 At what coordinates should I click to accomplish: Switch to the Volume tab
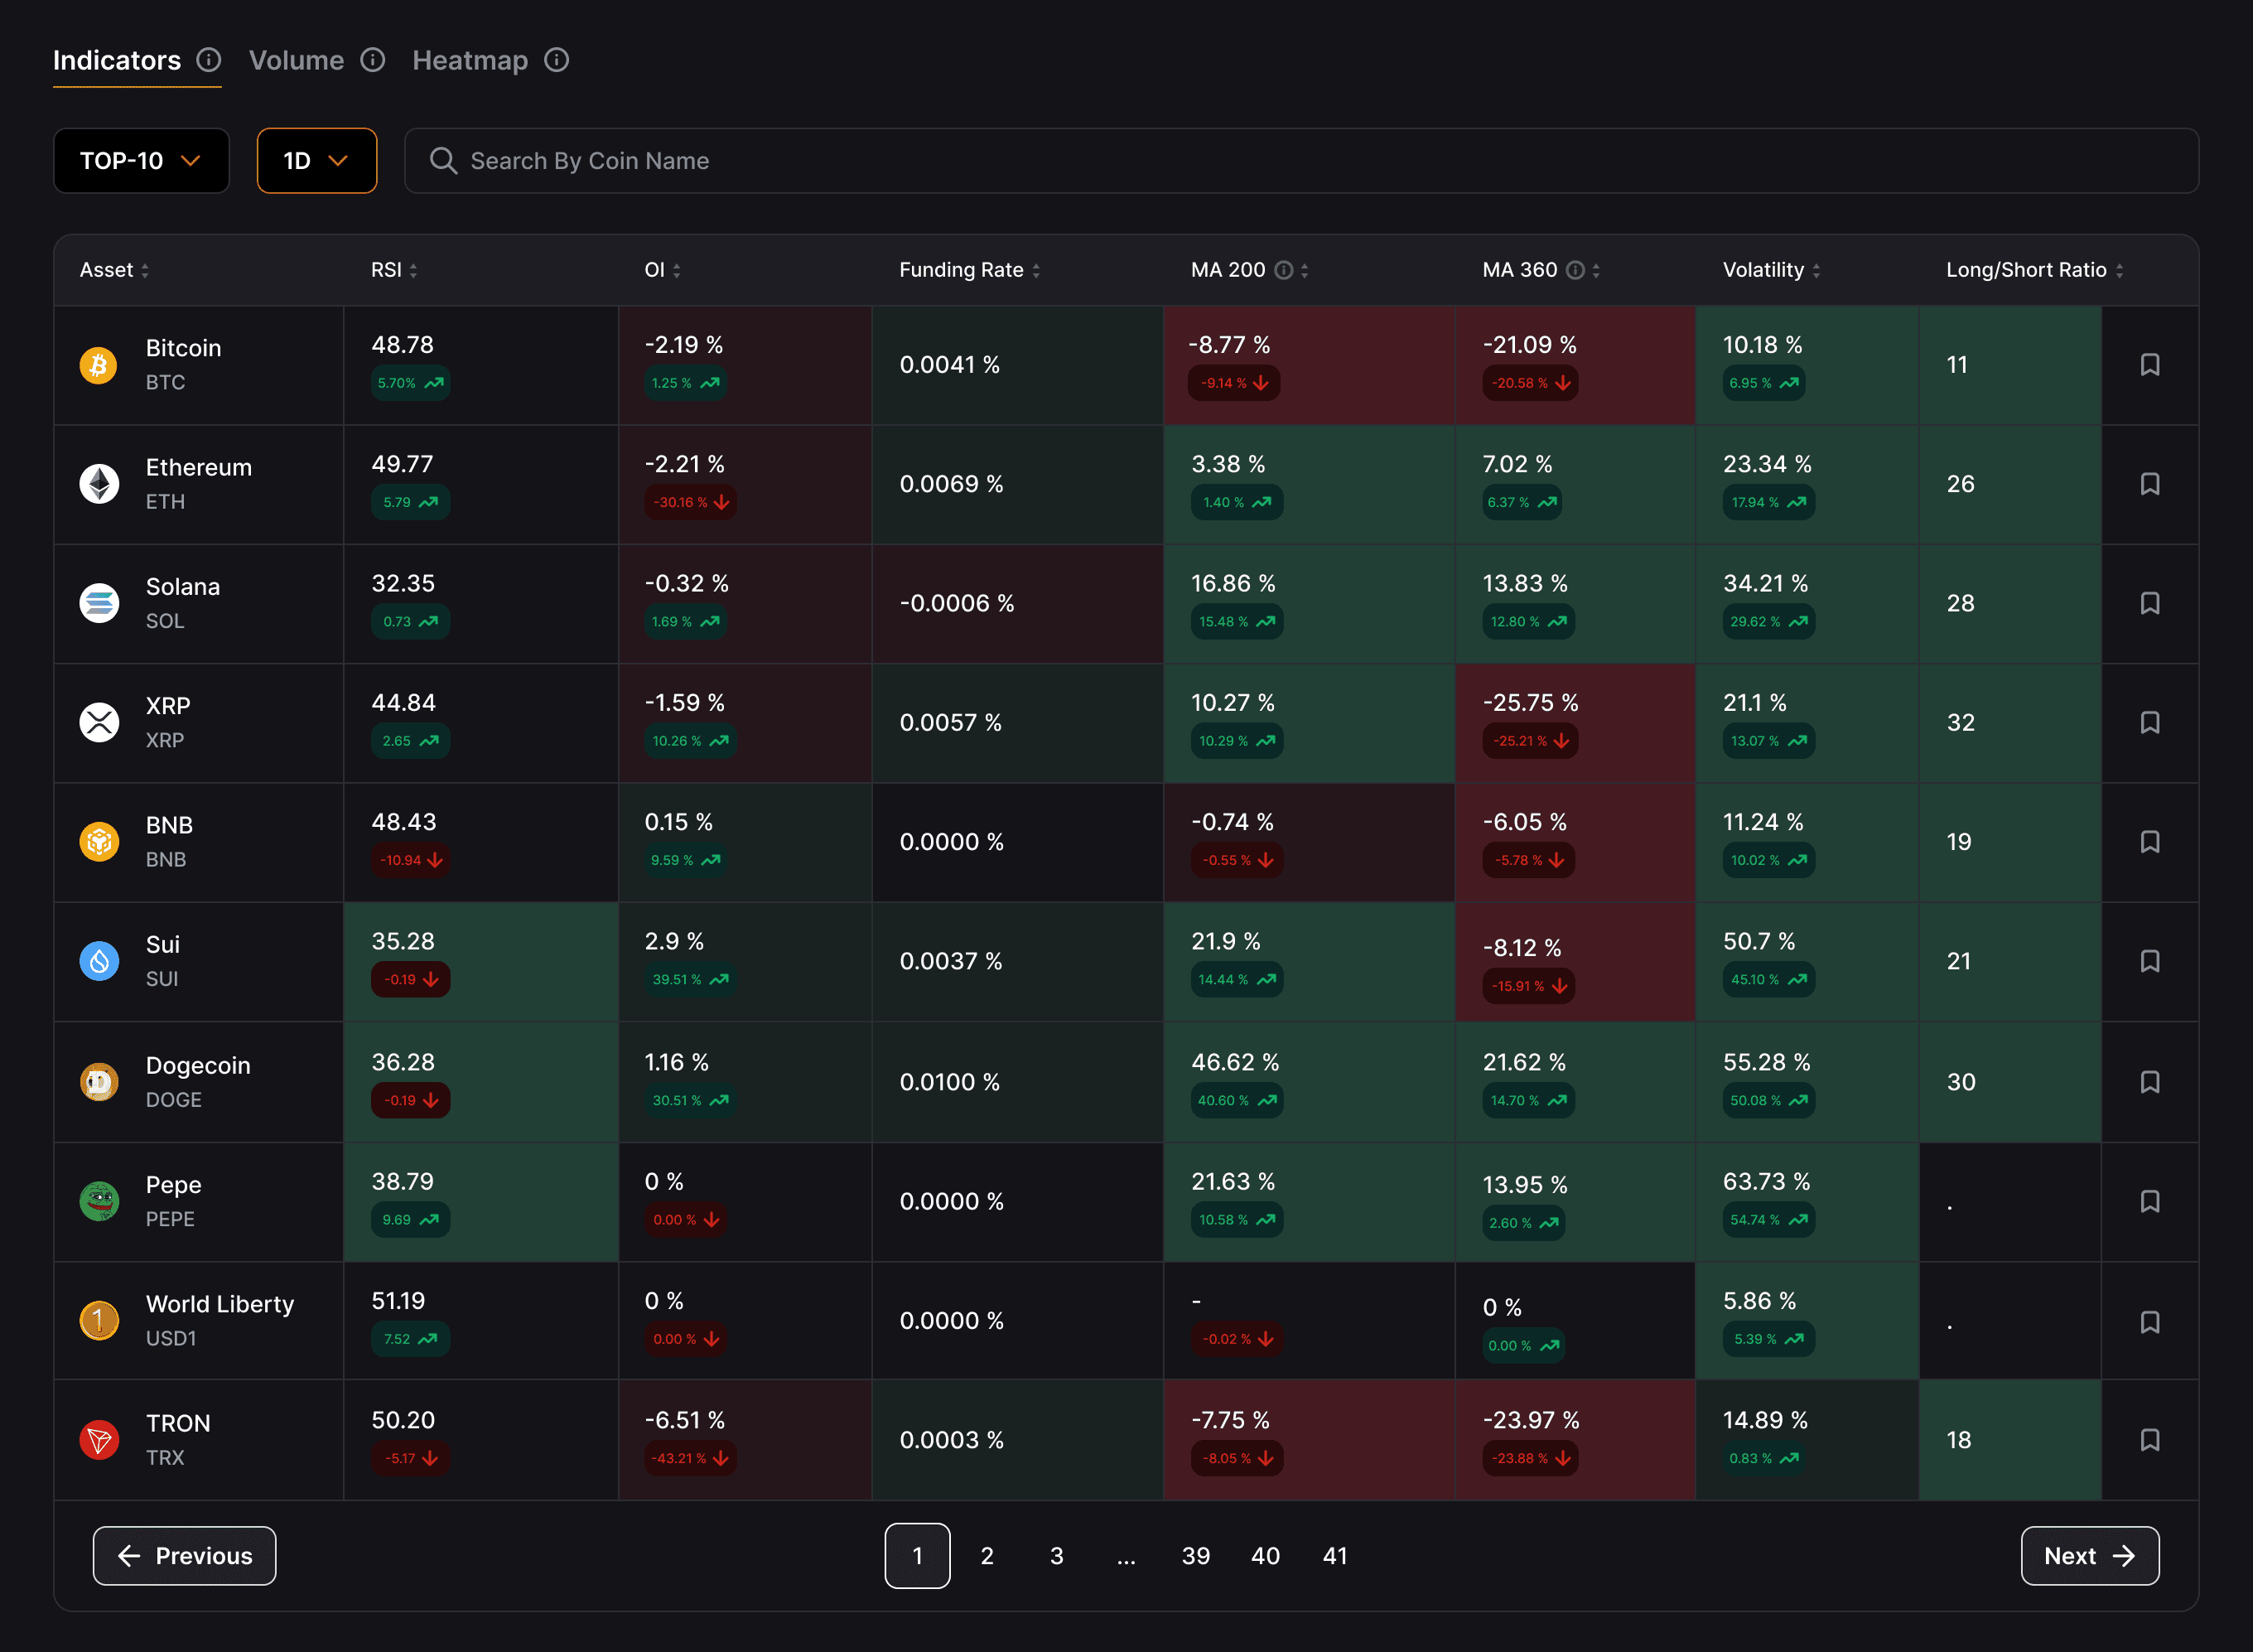tap(296, 60)
